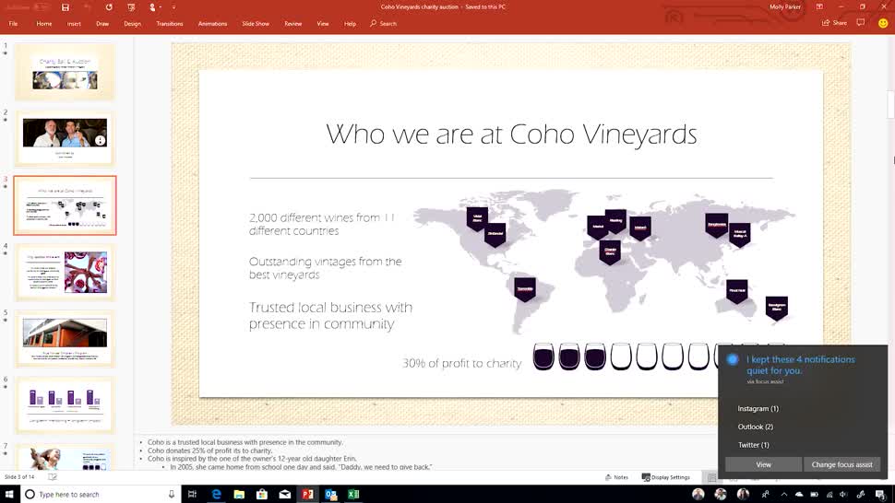Select slide 1 Charity Ball thumbnail
The image size is (895, 503).
tap(65, 73)
